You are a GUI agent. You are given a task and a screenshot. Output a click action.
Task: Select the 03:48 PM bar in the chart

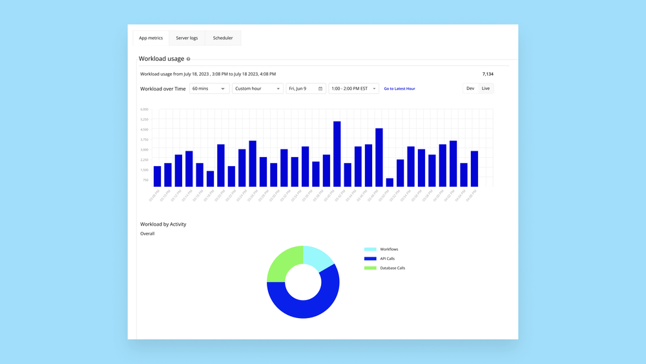(379, 157)
